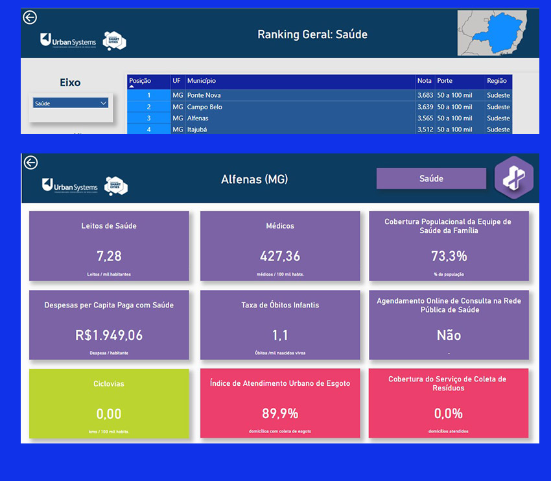Select the Alfenas row in ranking table
Image resolution: width=551 pixels, height=481 pixels.
click(x=199, y=118)
